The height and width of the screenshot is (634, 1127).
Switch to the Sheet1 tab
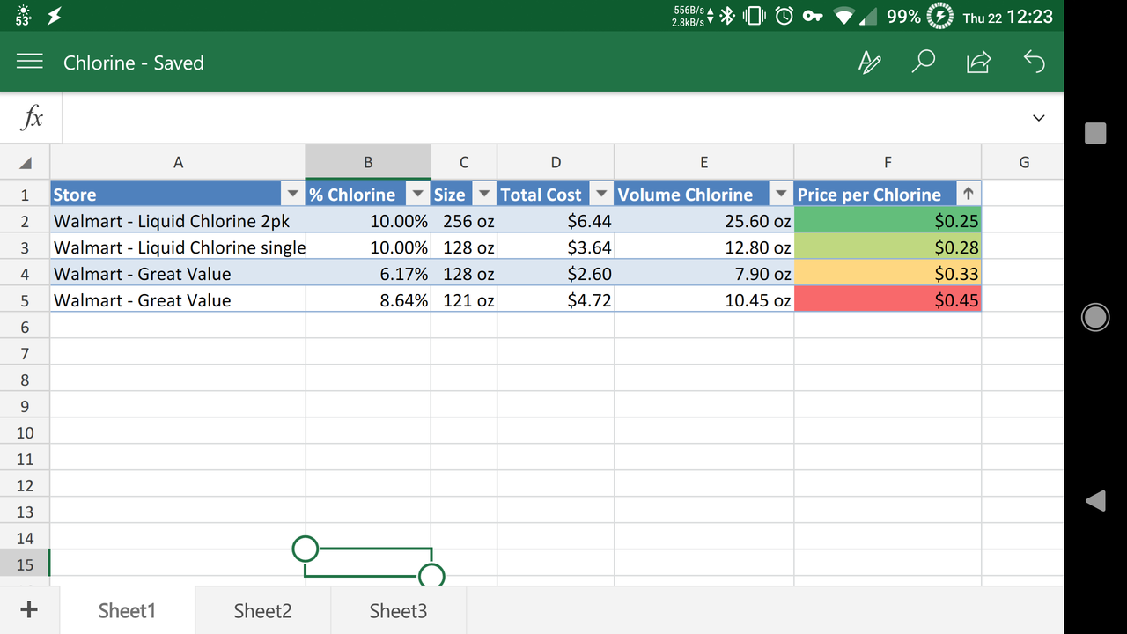click(x=127, y=610)
